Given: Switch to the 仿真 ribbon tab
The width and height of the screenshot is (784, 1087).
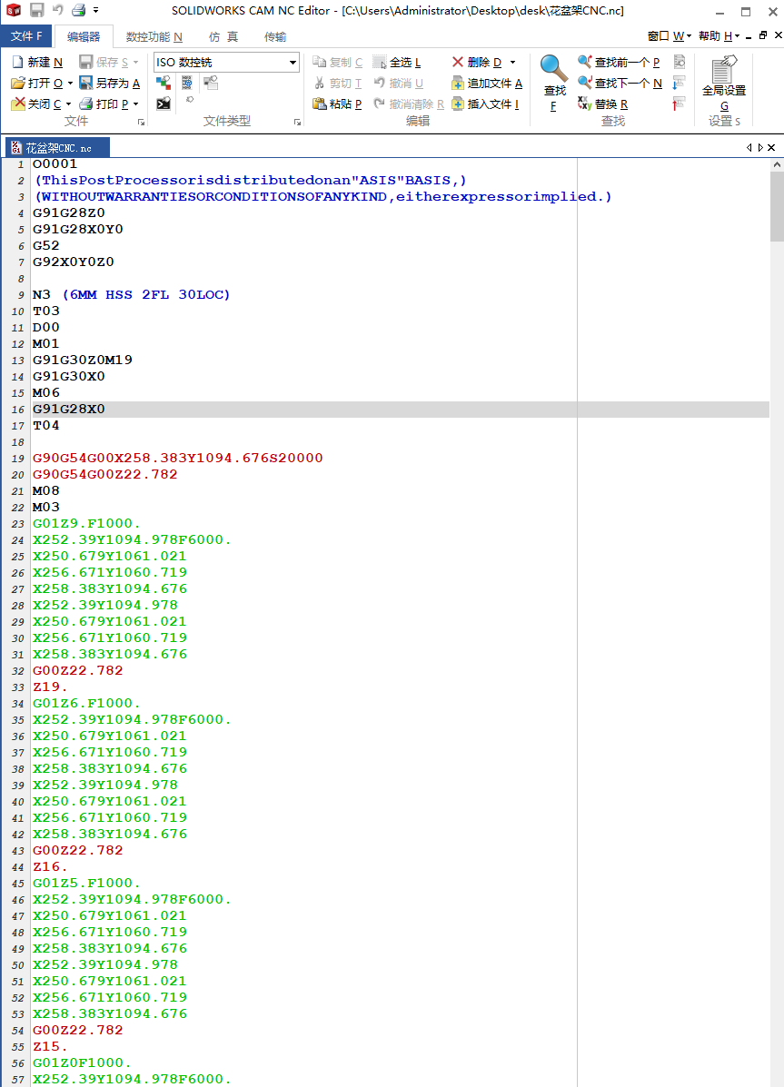Looking at the screenshot, I should 223,36.
